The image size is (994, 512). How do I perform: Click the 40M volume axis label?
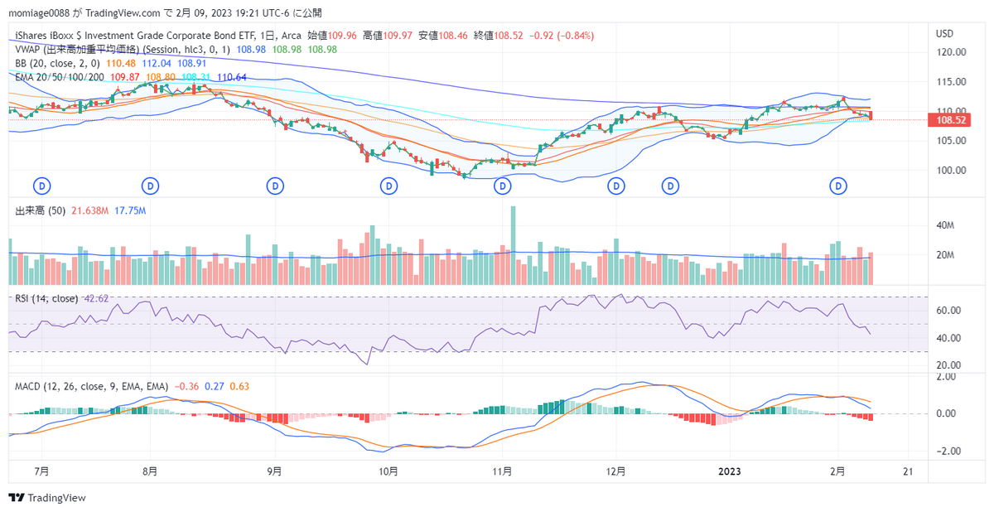(947, 225)
